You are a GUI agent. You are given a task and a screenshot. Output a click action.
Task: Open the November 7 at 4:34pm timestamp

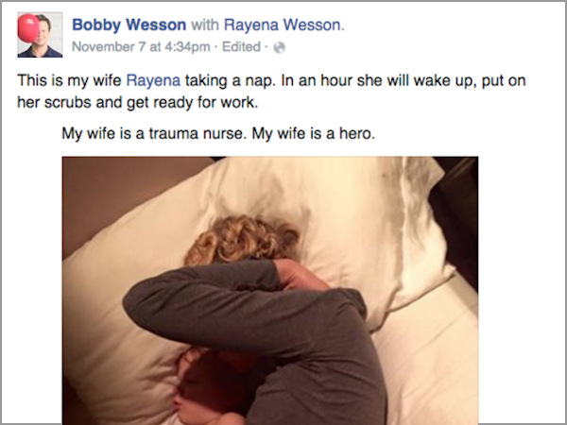pyautogui.click(x=141, y=47)
